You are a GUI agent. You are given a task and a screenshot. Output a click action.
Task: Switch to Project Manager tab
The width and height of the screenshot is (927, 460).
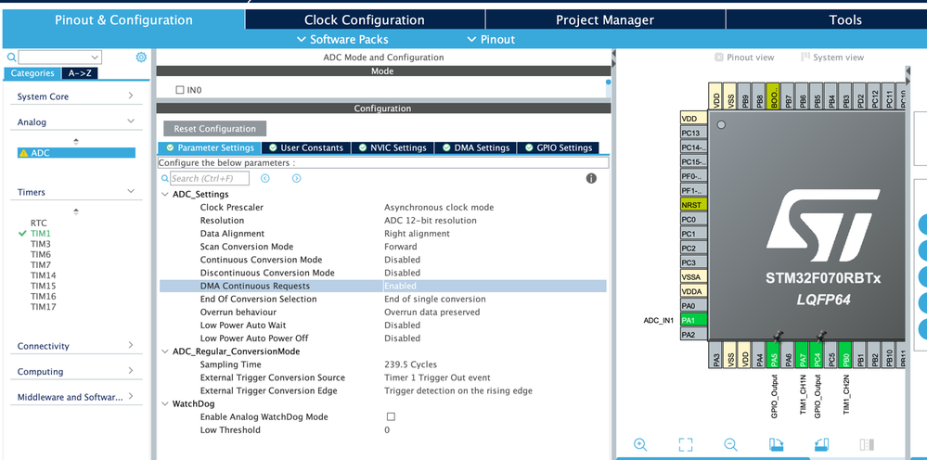click(x=605, y=19)
